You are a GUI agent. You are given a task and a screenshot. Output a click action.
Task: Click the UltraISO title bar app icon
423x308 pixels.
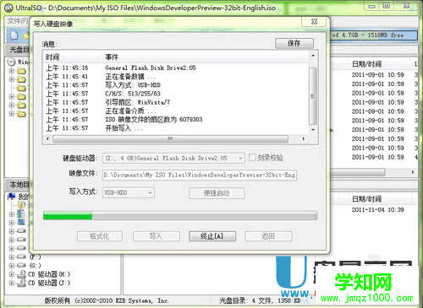8,8
